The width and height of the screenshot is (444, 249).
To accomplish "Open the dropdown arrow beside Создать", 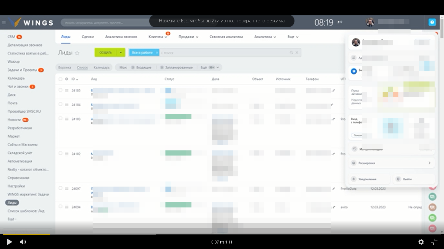I will [x=121, y=53].
